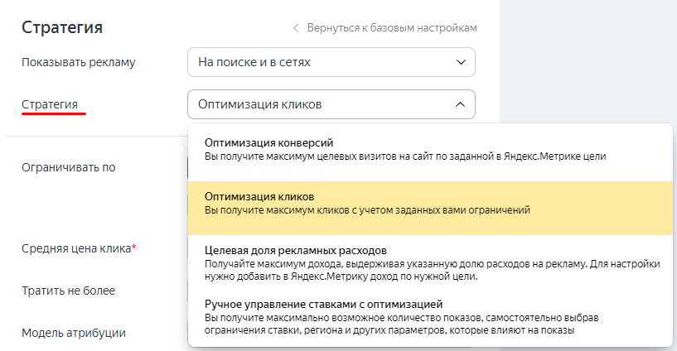The image size is (677, 351).
Task: Click the Ограничивать по label
Action: point(68,167)
